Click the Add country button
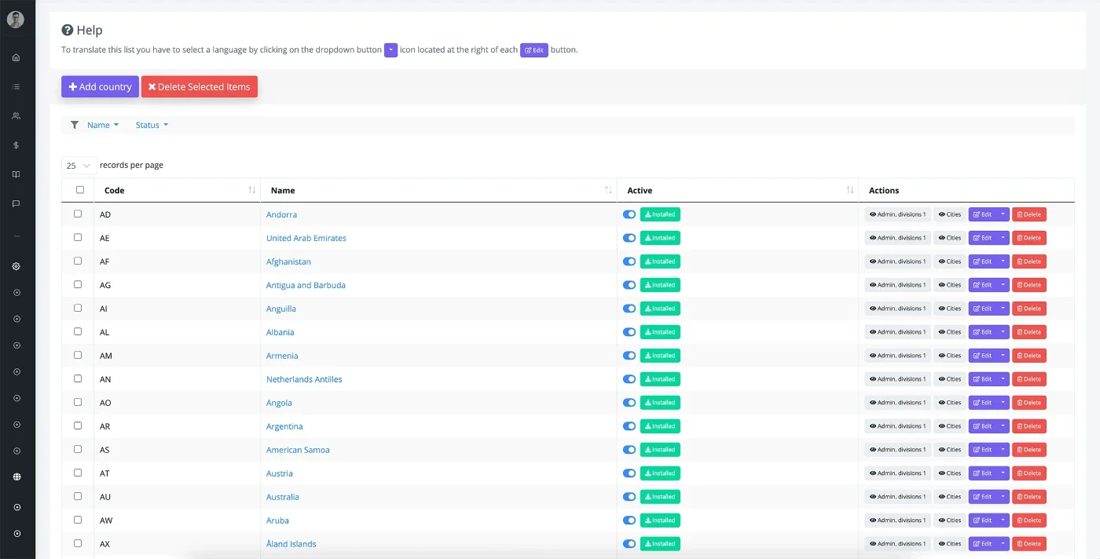Image resolution: width=1100 pixels, height=559 pixels. (x=100, y=87)
